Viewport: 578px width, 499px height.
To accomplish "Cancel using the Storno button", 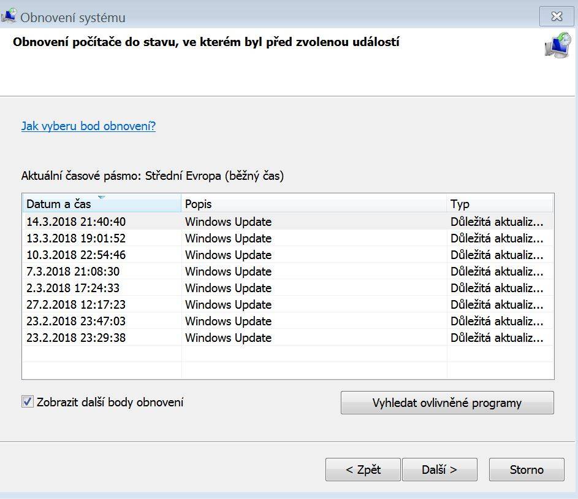I will point(527,470).
